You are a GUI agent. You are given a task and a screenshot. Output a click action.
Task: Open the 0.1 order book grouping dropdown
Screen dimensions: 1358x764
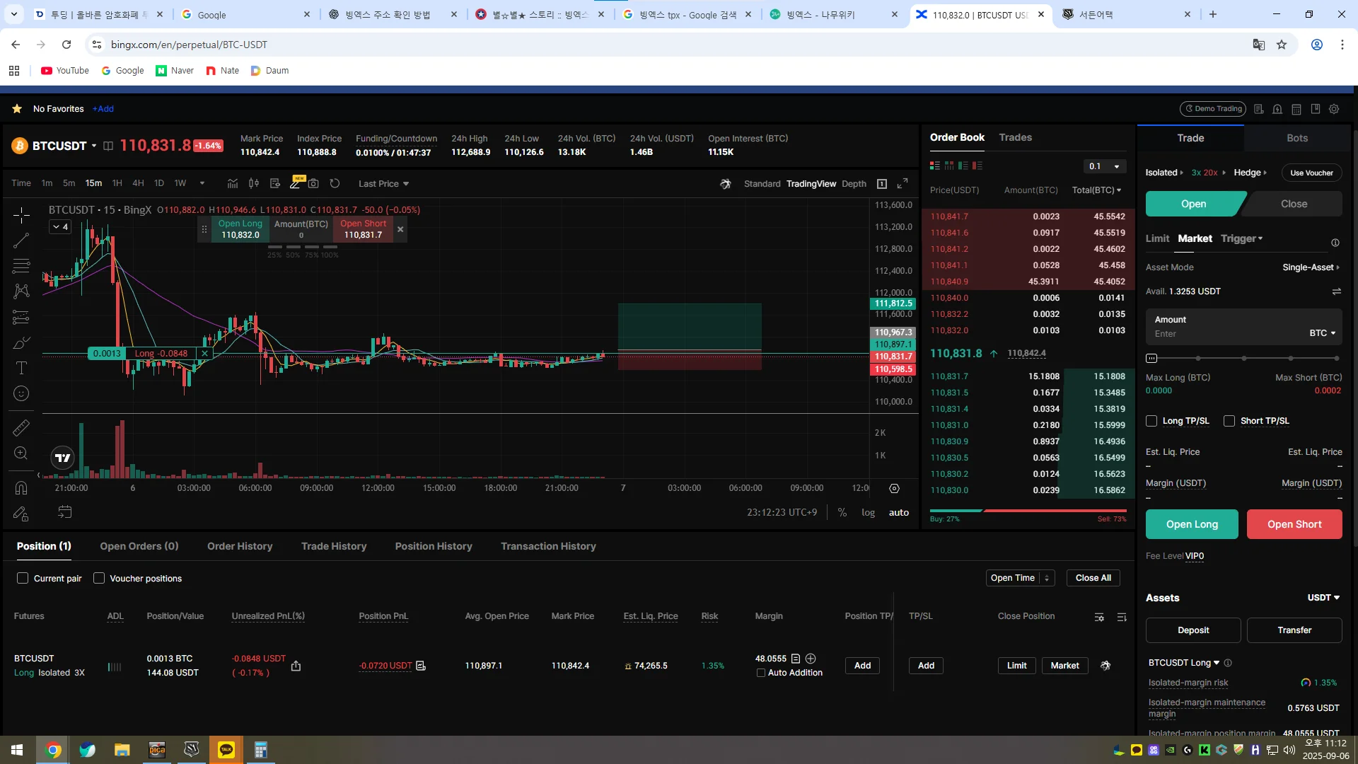1105,166
